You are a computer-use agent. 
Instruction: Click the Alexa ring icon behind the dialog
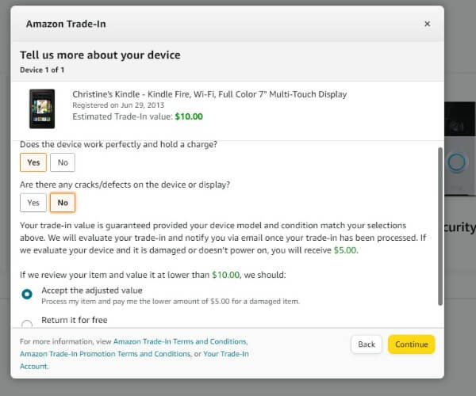pos(456,162)
